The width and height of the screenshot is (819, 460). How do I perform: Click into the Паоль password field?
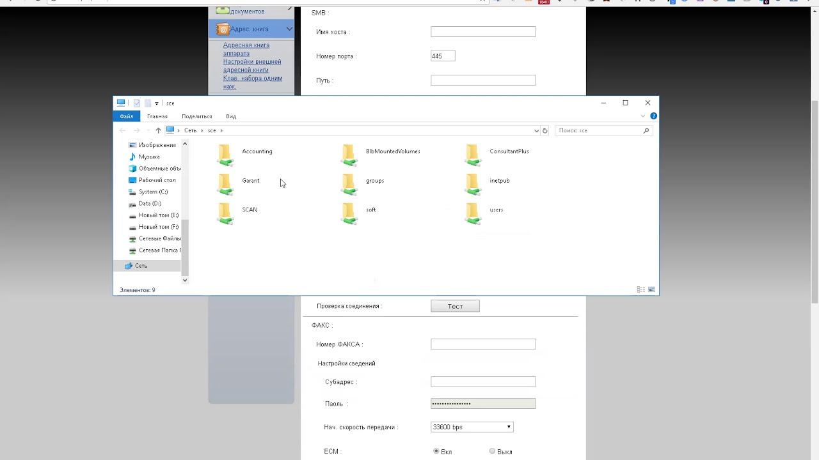coord(483,403)
